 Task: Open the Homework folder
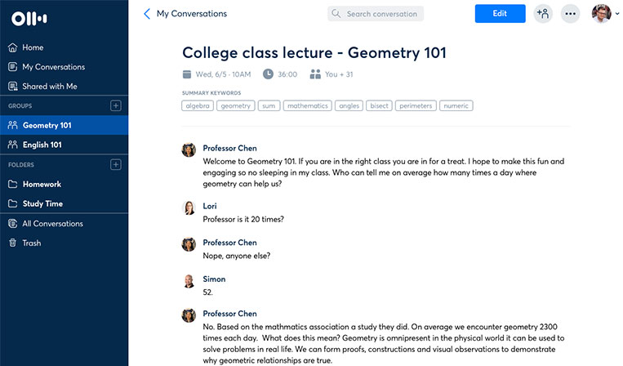(64, 184)
